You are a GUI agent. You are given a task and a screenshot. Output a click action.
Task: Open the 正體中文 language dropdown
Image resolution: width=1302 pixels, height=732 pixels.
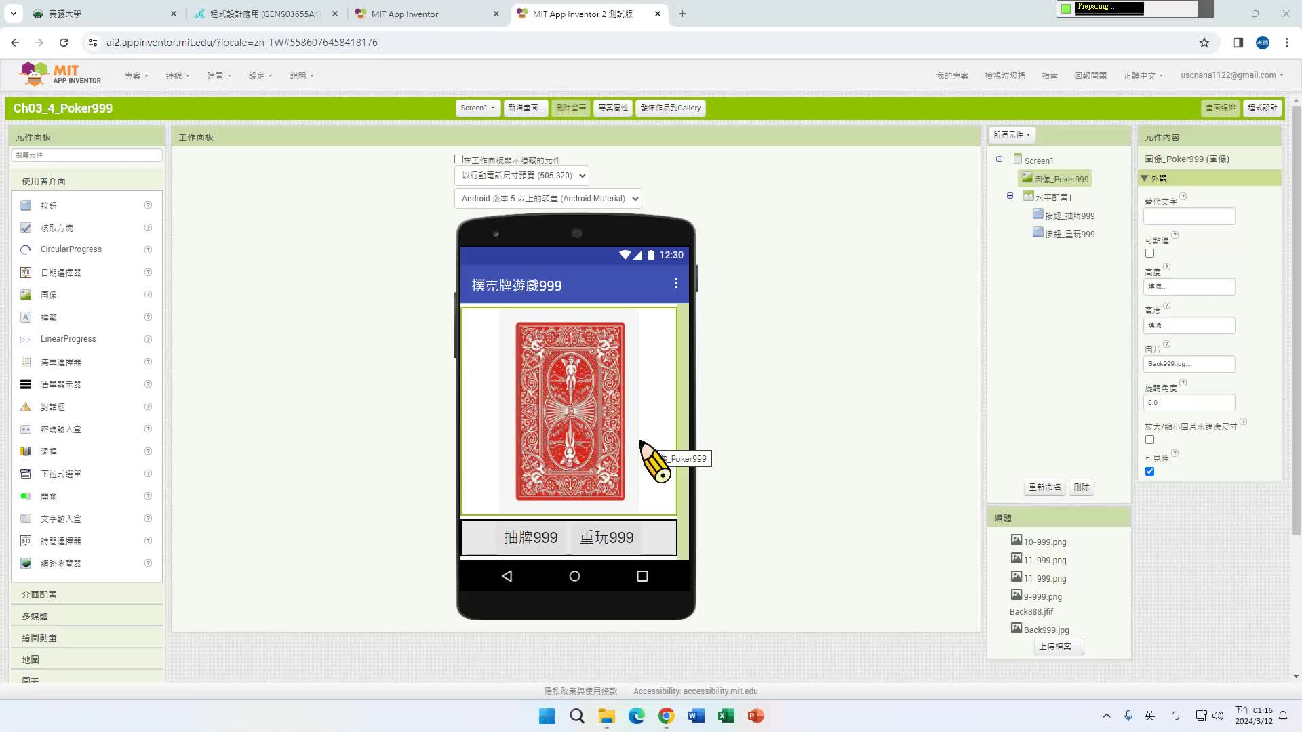(x=1143, y=76)
